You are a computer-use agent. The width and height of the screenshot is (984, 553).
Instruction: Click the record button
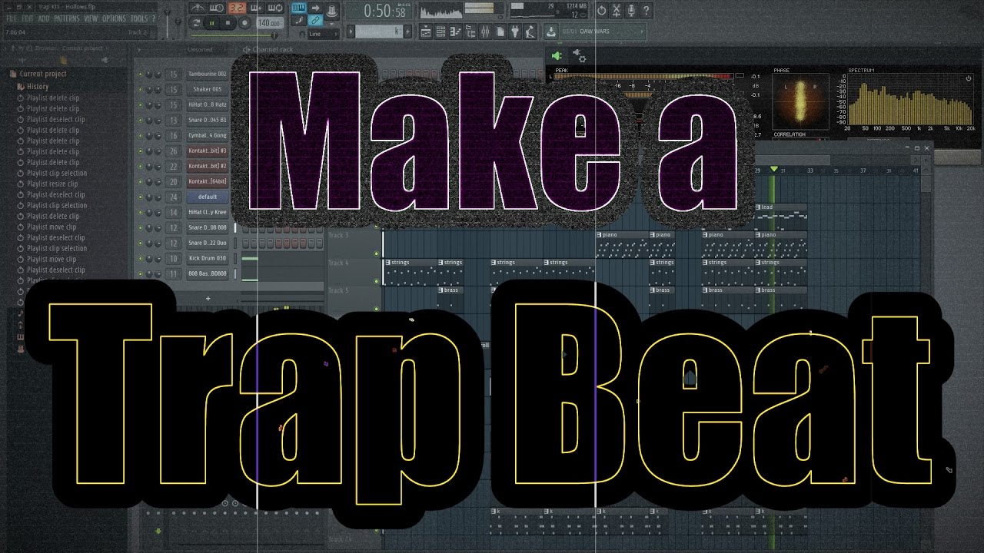245,23
